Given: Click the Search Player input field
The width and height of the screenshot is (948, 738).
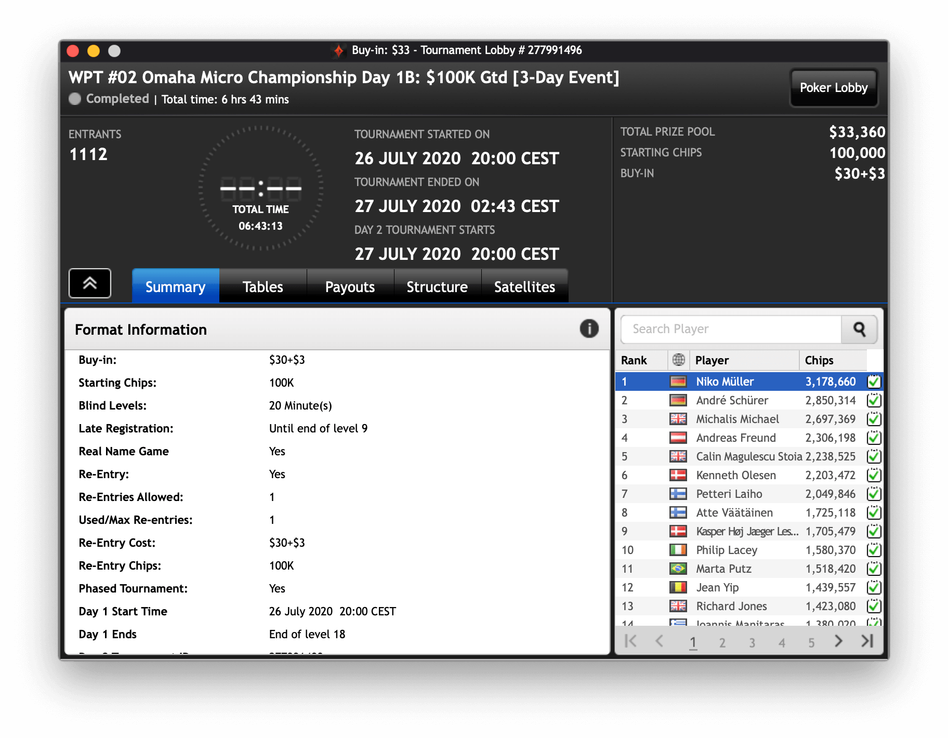Looking at the screenshot, I should tap(730, 329).
